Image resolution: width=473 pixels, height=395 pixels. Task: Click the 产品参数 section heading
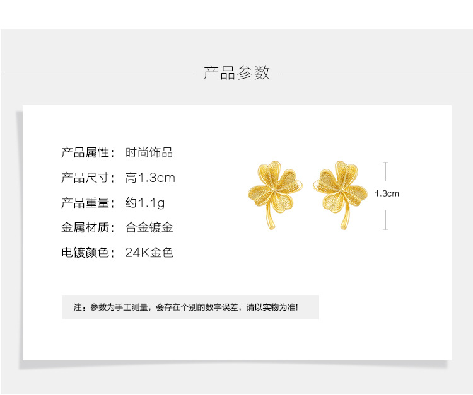pos(237,72)
